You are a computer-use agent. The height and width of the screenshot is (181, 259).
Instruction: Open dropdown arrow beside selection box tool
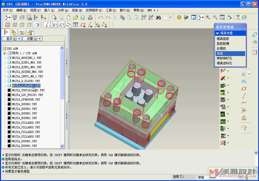tap(170, 17)
